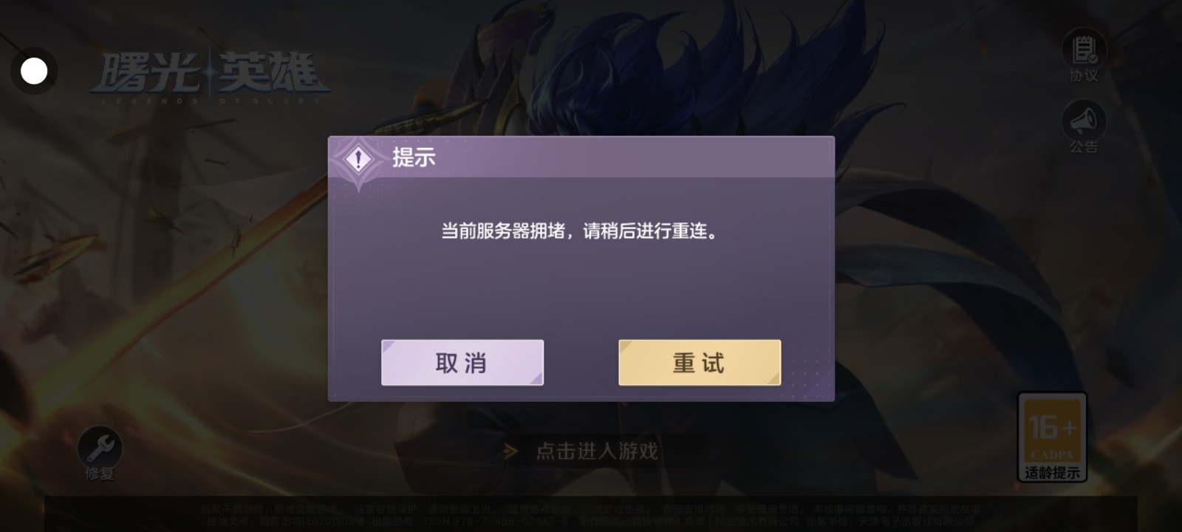This screenshot has height=532, width=1182.
Task: Click the server congestion message text
Action: click(580, 231)
